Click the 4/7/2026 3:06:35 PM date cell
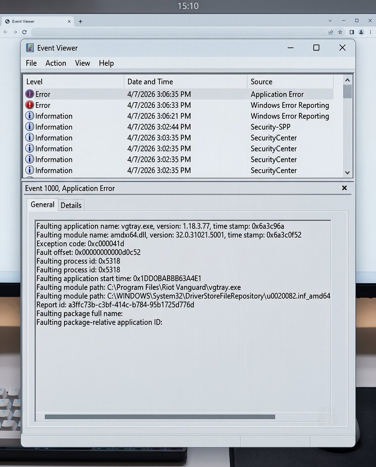 click(x=159, y=94)
